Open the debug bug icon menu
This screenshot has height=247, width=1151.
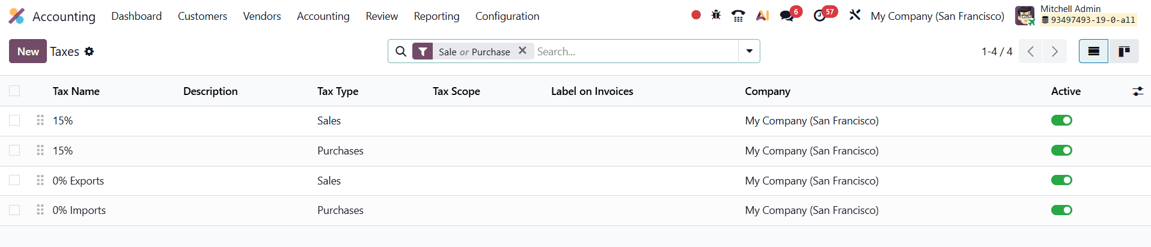point(716,15)
